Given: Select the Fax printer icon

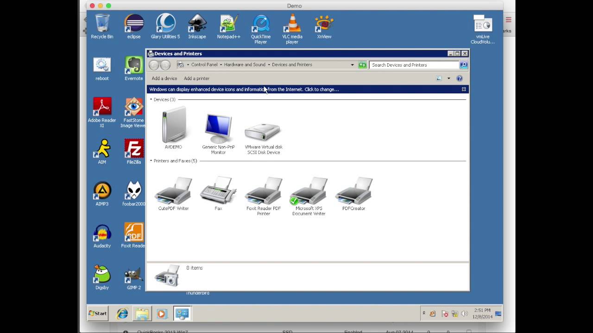Looking at the screenshot, I should click(x=218, y=193).
